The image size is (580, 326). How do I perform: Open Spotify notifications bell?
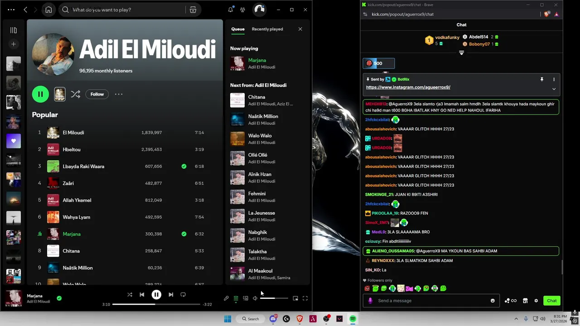pos(231,10)
